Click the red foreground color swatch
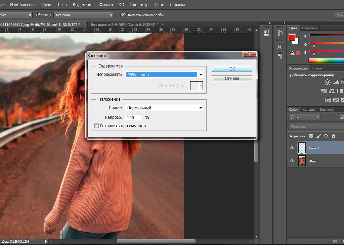Screen dimensions: 344x245 292,37
